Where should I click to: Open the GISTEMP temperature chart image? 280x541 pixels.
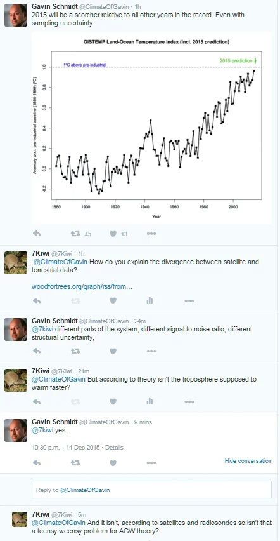(151, 128)
